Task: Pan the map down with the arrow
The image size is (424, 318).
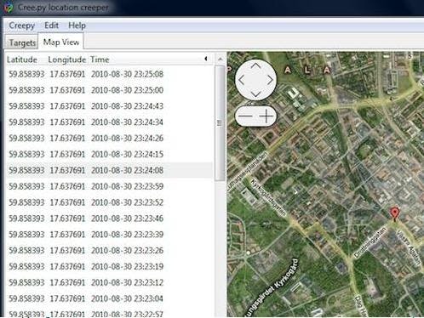Action: click(x=255, y=94)
